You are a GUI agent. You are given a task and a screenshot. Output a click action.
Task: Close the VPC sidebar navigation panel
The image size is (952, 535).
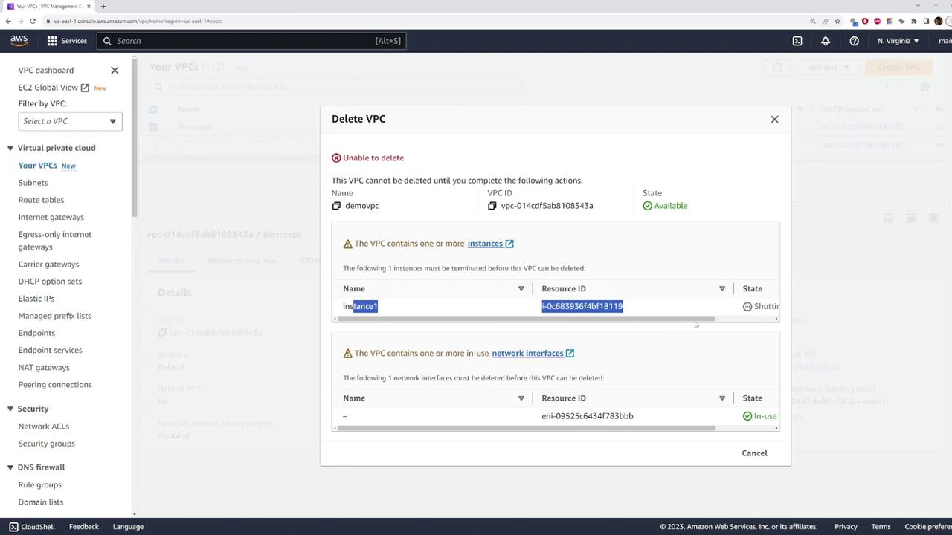tap(115, 70)
